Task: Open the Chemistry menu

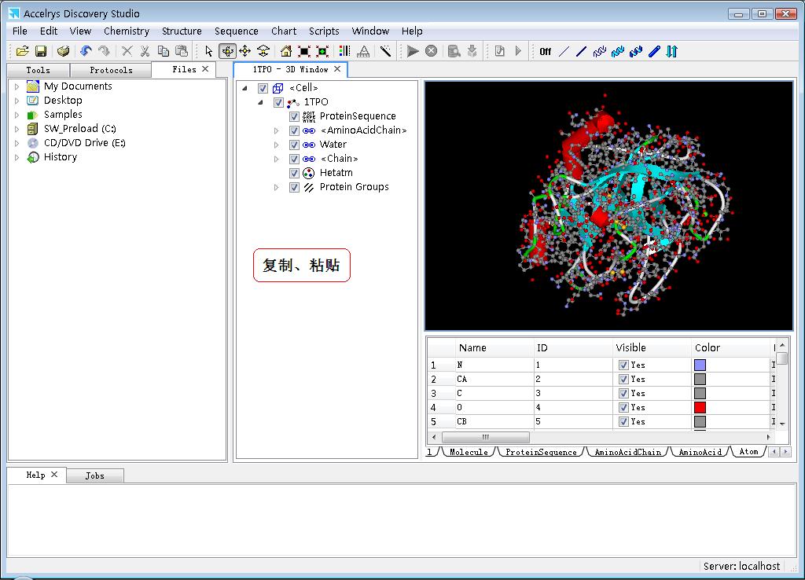Action: click(x=126, y=31)
